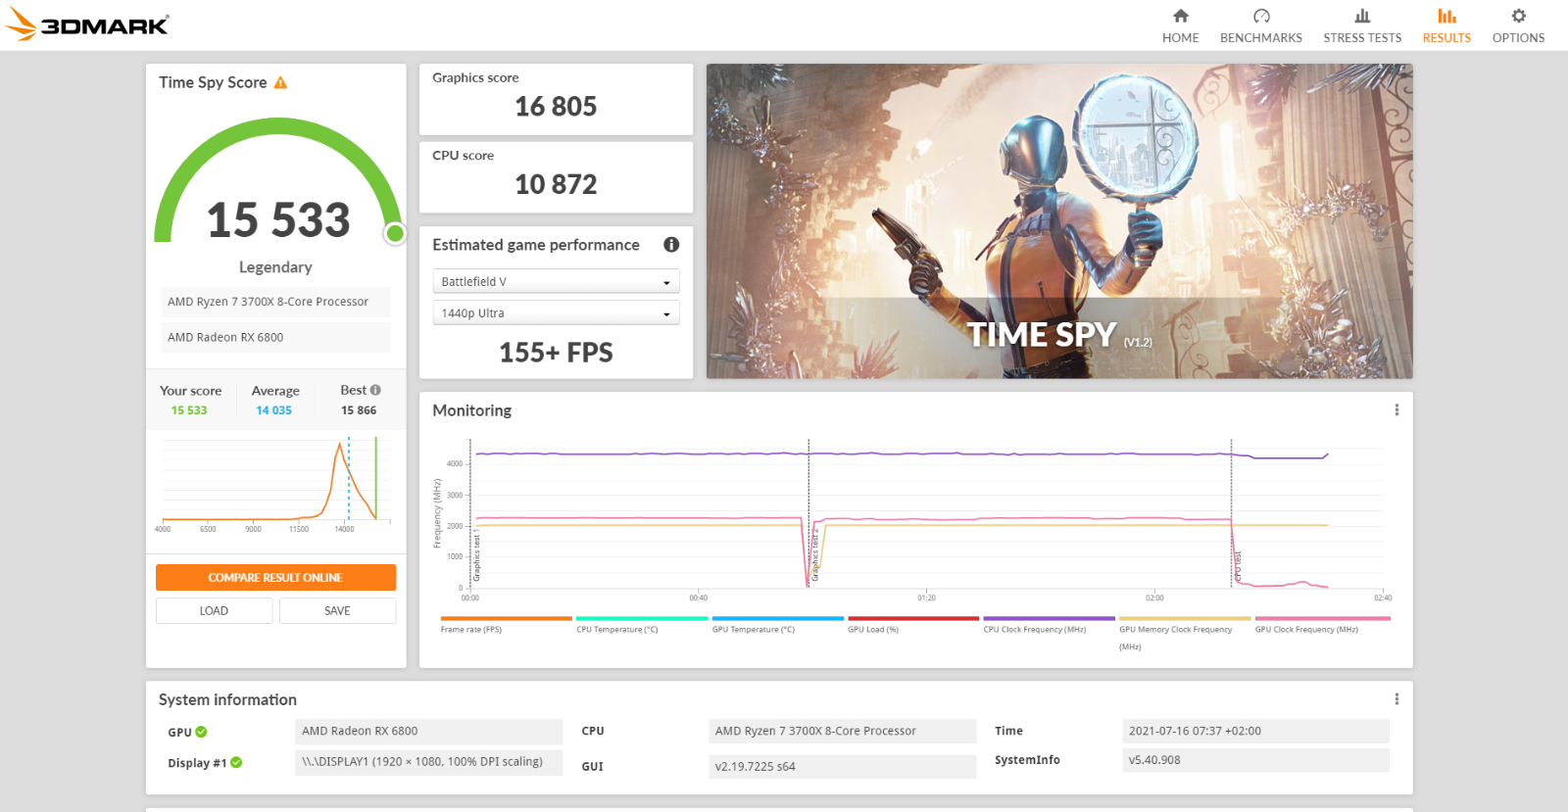Click the Best score value 15 866
Viewport: 1568px width, 812px height.
(359, 410)
